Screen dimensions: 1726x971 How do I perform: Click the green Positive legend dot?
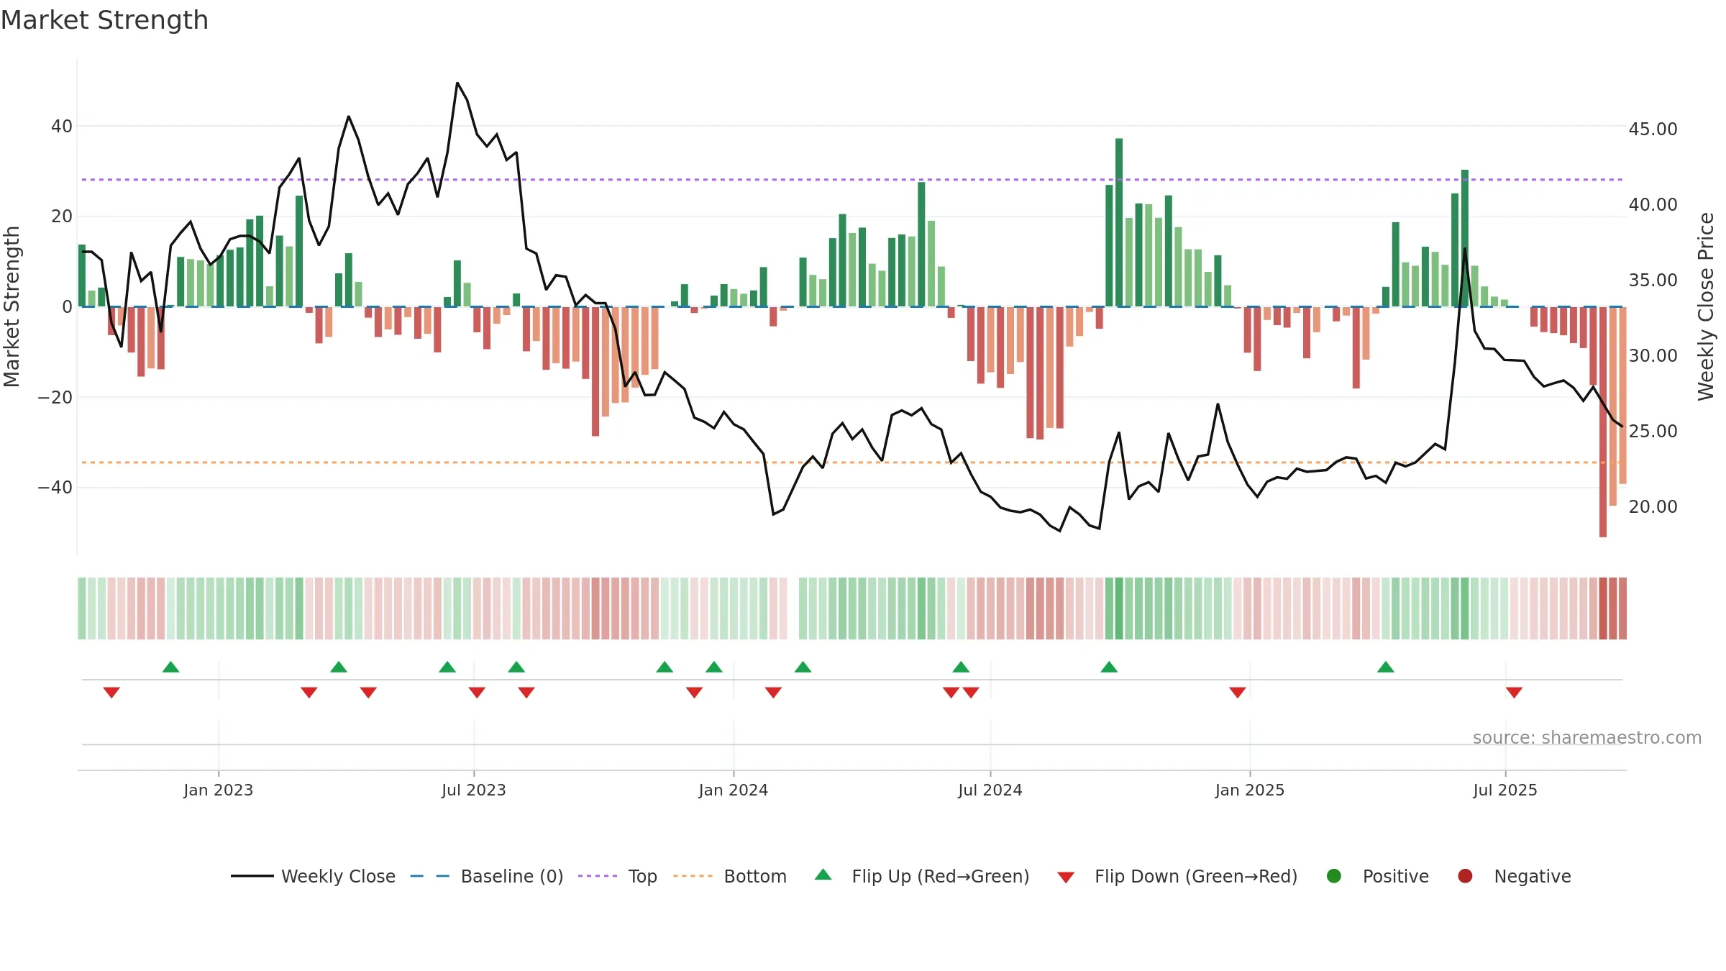tap(1334, 876)
